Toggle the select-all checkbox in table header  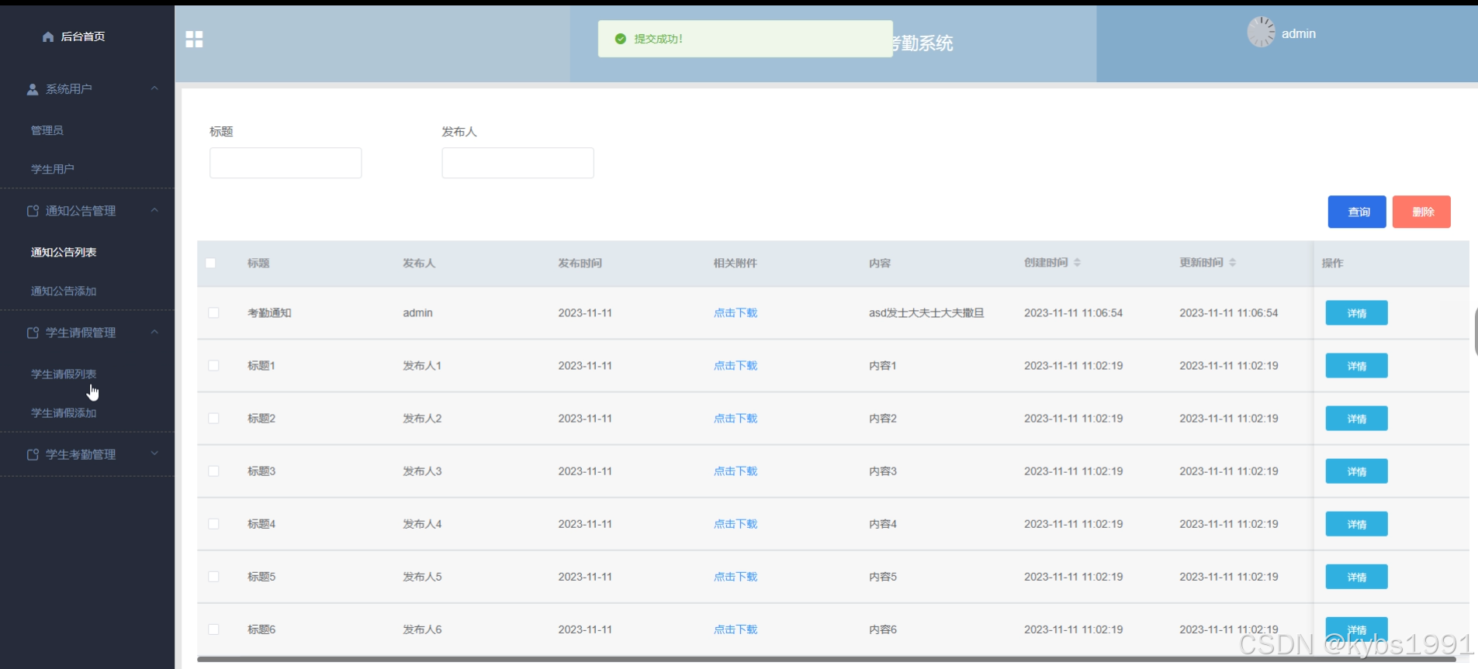pos(211,263)
